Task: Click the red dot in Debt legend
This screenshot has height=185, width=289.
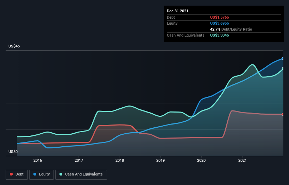Action: coord(11,174)
